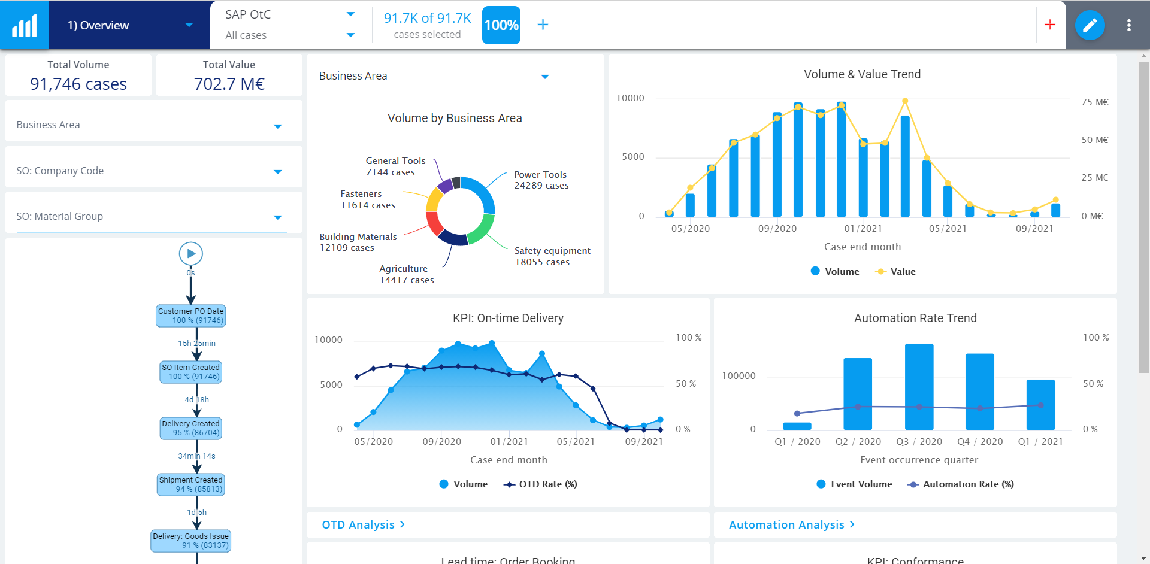1150x564 pixels.
Task: Open the SO: Material Group filter dropdown
Action: 152,216
